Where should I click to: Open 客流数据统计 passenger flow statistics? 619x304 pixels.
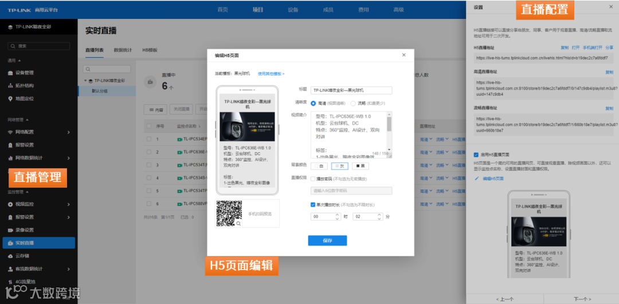tap(29, 269)
